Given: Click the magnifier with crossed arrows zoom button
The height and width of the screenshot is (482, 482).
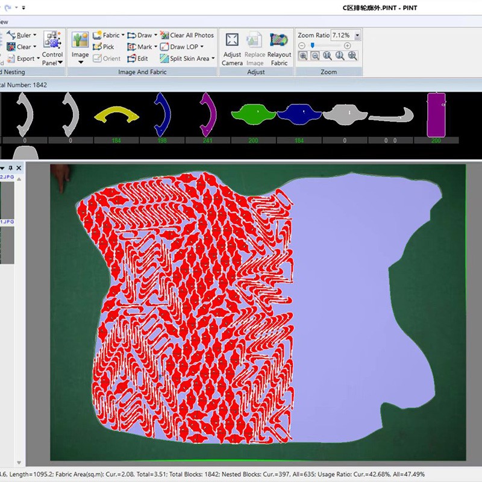Looking at the screenshot, I should (x=352, y=56).
